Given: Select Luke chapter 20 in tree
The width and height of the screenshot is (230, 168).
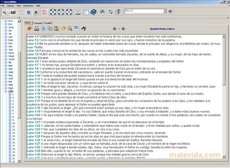Looking at the screenshot, I should (13, 155).
